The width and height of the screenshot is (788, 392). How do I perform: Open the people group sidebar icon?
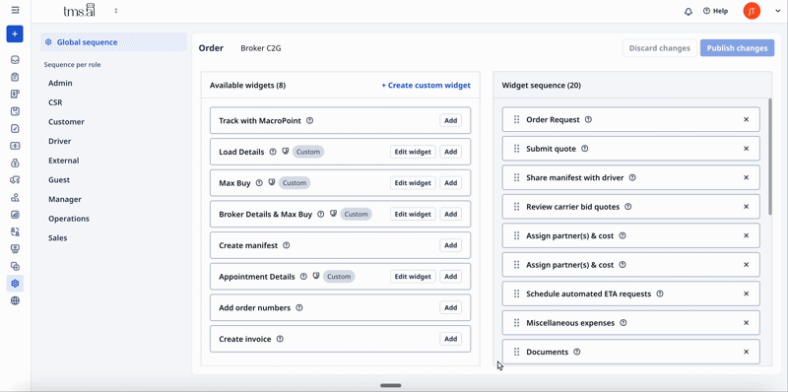[x=15, y=197]
